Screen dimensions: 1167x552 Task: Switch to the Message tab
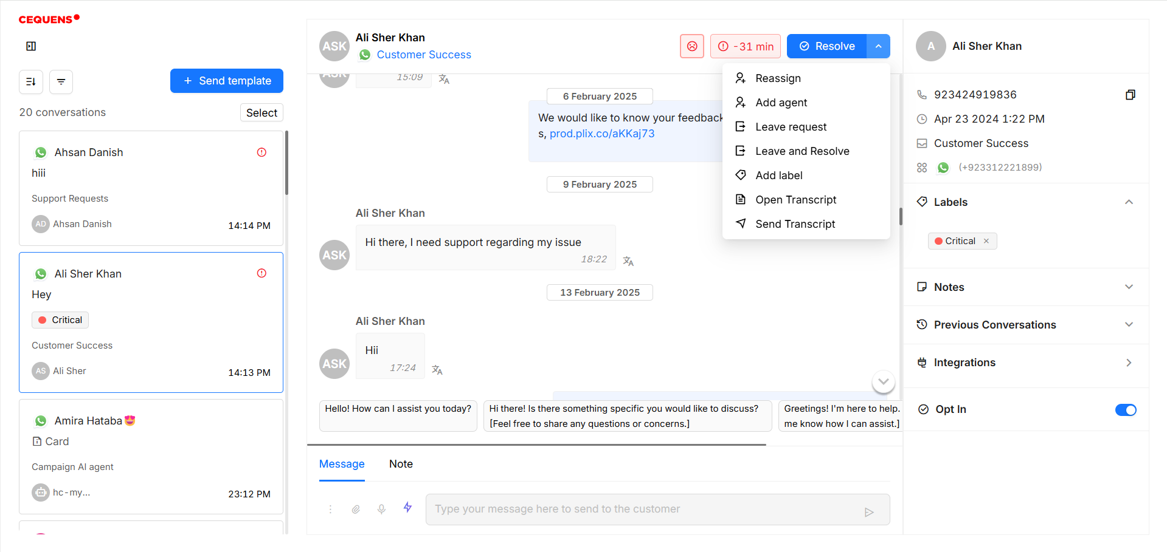pos(342,465)
